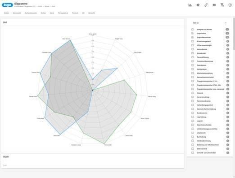Click the logo image in top left
Image resolution: width=235 pixels, height=178 pixels.
[7, 5]
